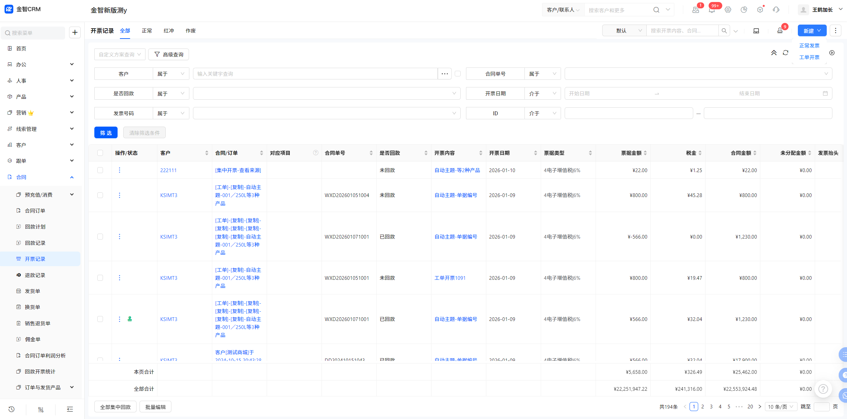The height and width of the screenshot is (419, 847).
Task: Open the 工单开票1091 invoice content link
Action: [x=450, y=278]
